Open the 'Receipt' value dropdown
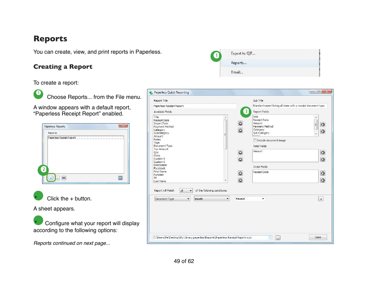 click(250, 199)
